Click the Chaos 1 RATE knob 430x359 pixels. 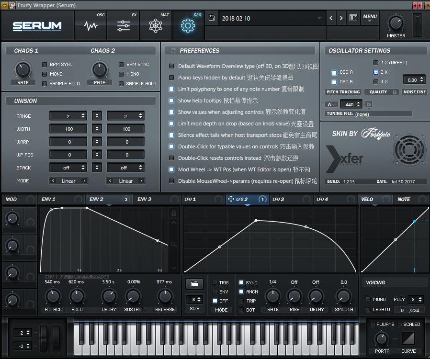click(x=23, y=69)
